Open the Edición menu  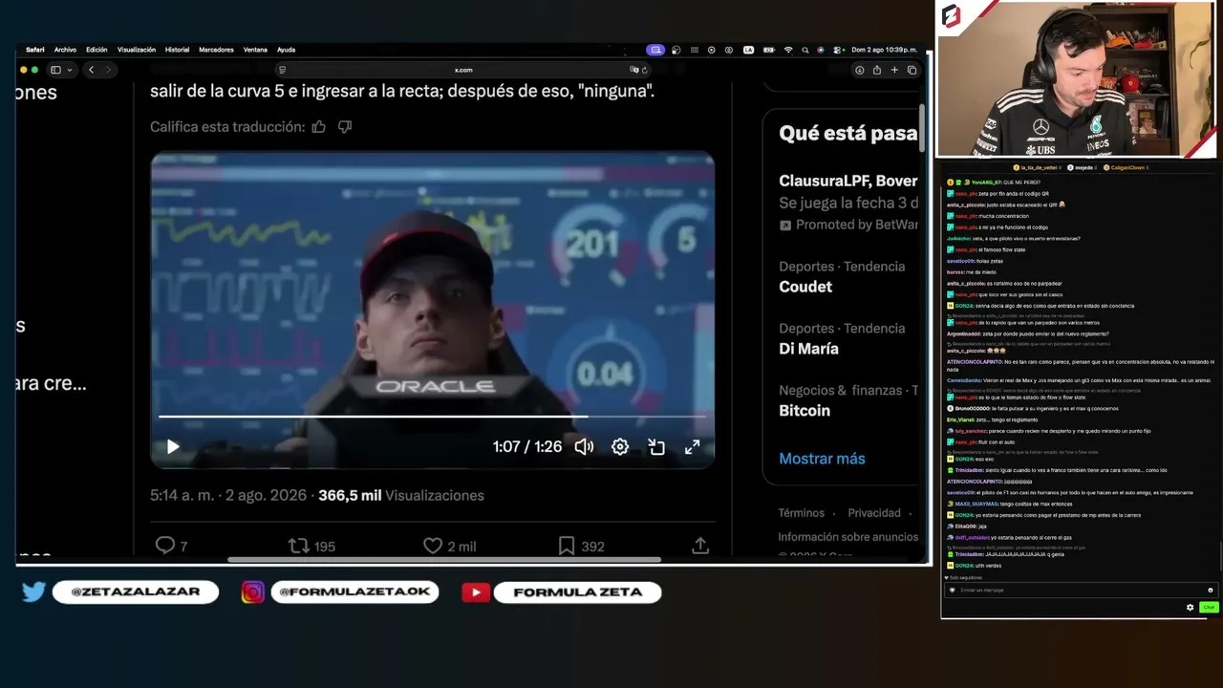[x=97, y=50]
